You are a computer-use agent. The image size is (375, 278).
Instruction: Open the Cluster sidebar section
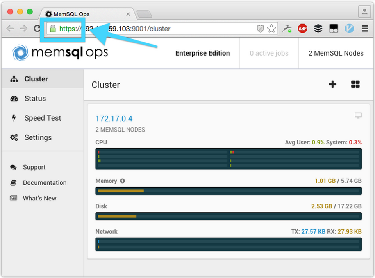[x=36, y=79]
